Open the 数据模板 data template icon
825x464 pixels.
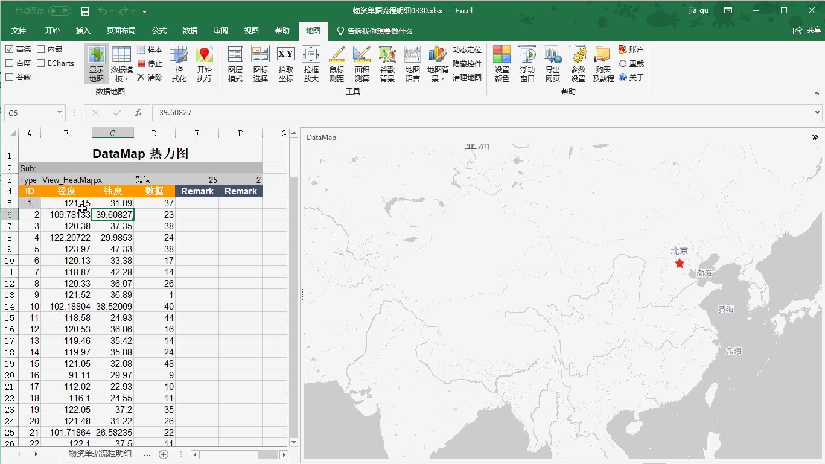121,64
